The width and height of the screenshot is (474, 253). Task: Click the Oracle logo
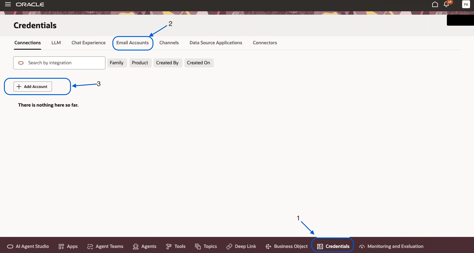(x=30, y=5)
